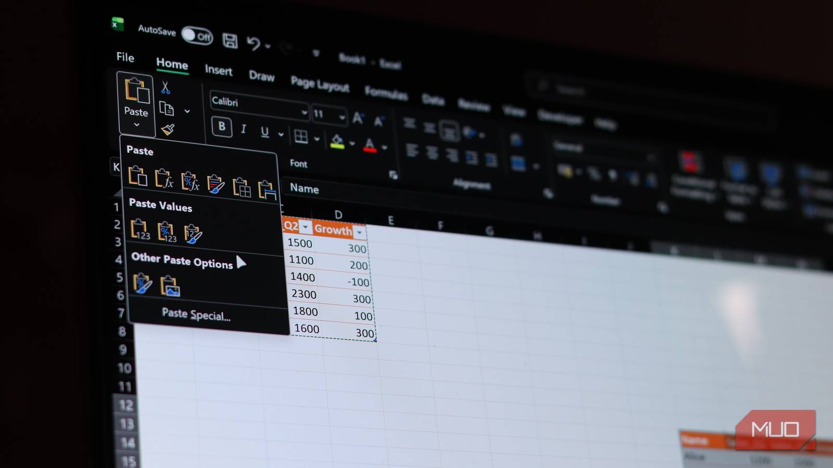Toggle Bold formatting
The height and width of the screenshot is (468, 833).
[x=222, y=126]
